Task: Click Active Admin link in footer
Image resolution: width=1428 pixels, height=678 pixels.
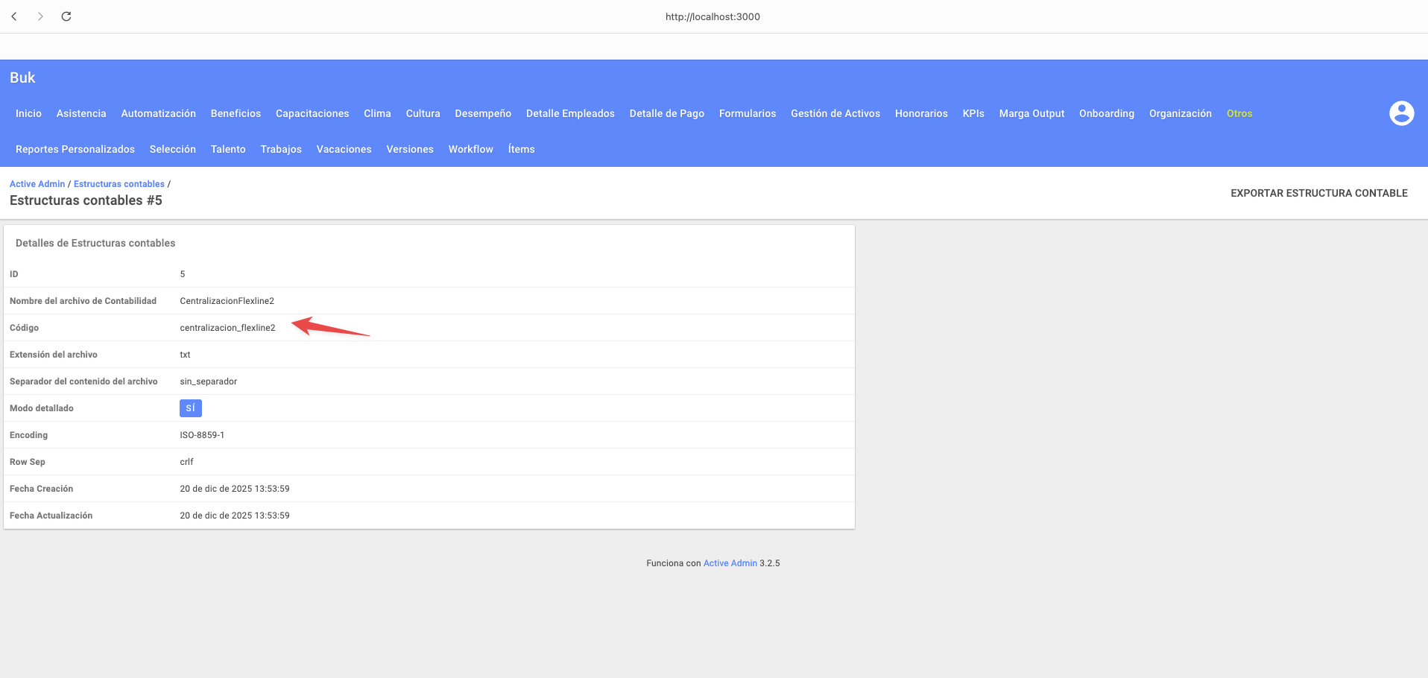Action: pos(730,563)
